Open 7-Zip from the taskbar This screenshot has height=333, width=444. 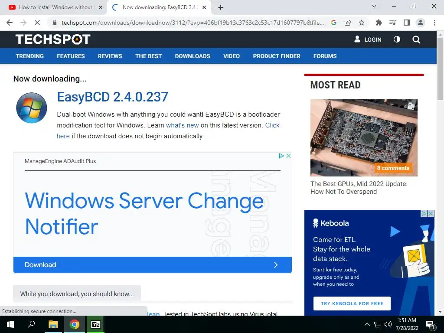(96, 324)
